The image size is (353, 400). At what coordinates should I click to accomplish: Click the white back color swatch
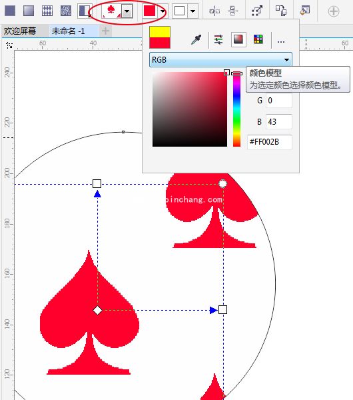tap(179, 11)
